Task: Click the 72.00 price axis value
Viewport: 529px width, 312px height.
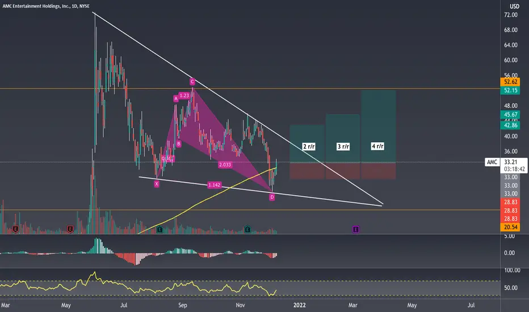Action: click(511, 15)
